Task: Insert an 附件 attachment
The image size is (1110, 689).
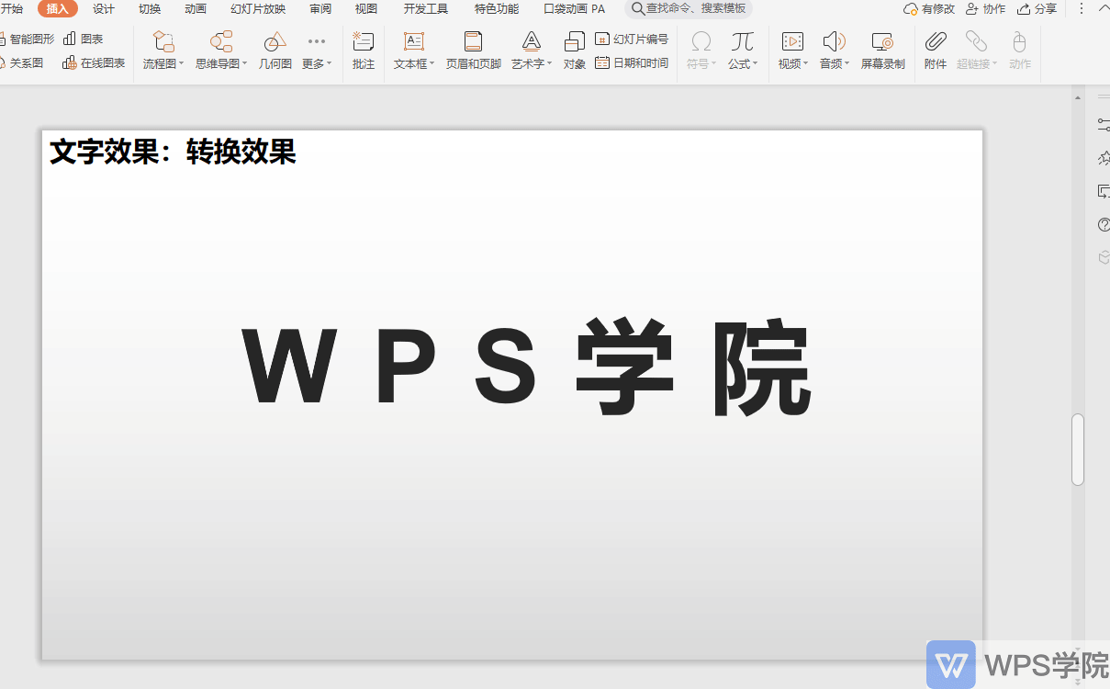Action: click(x=936, y=51)
